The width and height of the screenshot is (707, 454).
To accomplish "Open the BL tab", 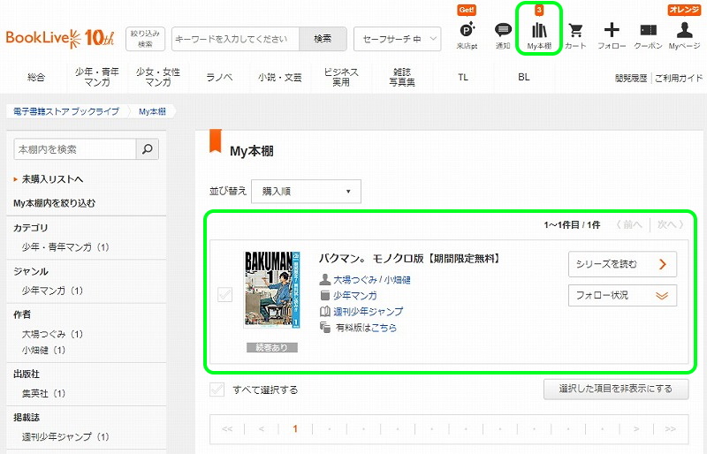I will [524, 77].
